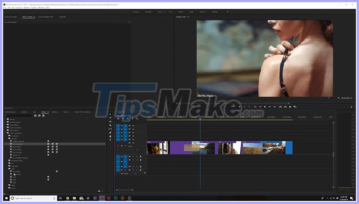Toggle Linked Selection in the timeline
359x204 pixels.
click(127, 119)
